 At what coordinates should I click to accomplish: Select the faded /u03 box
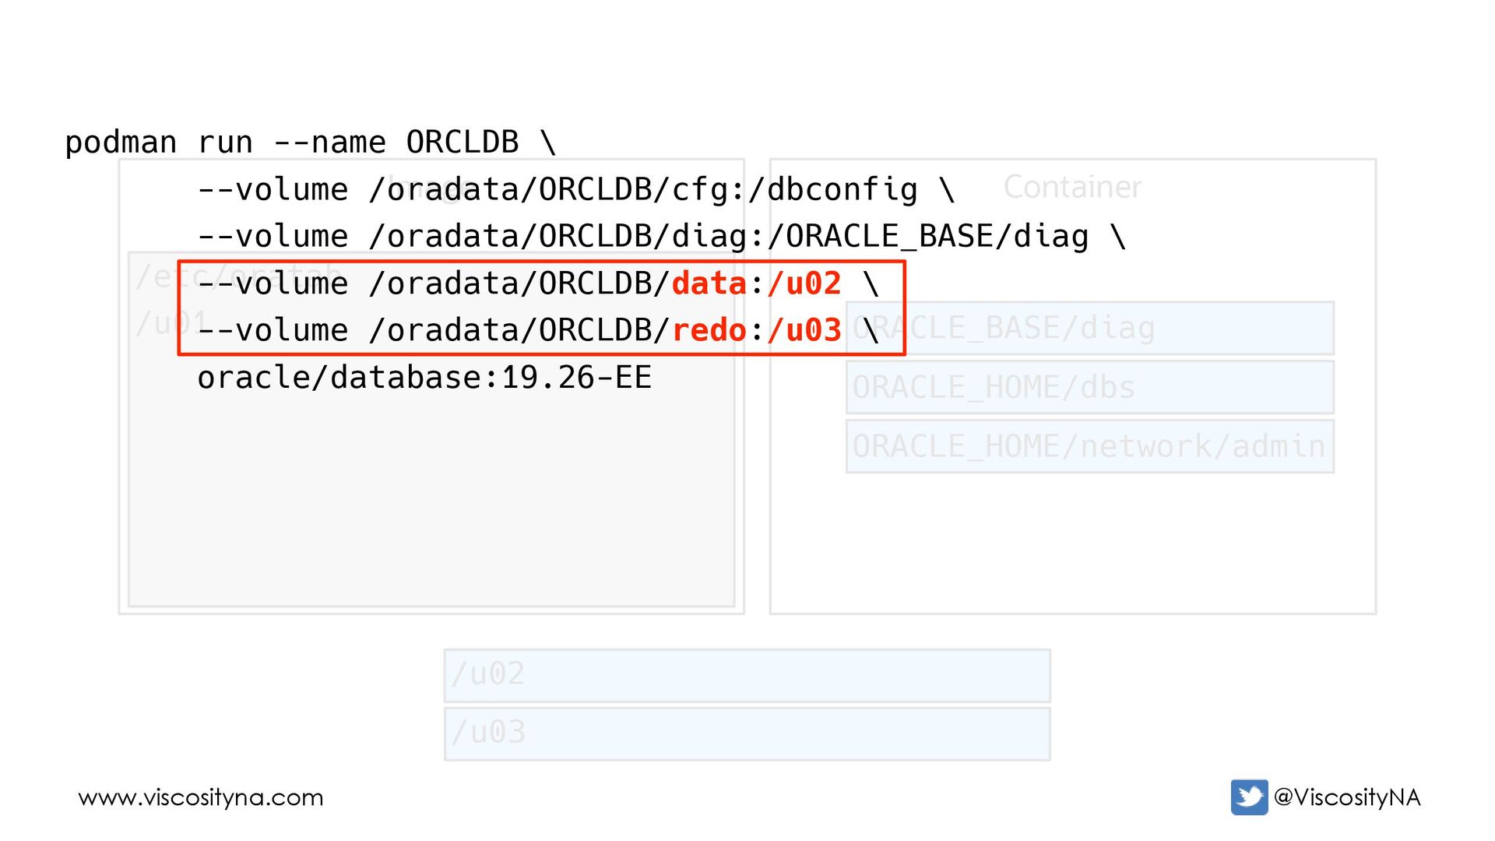tap(747, 734)
